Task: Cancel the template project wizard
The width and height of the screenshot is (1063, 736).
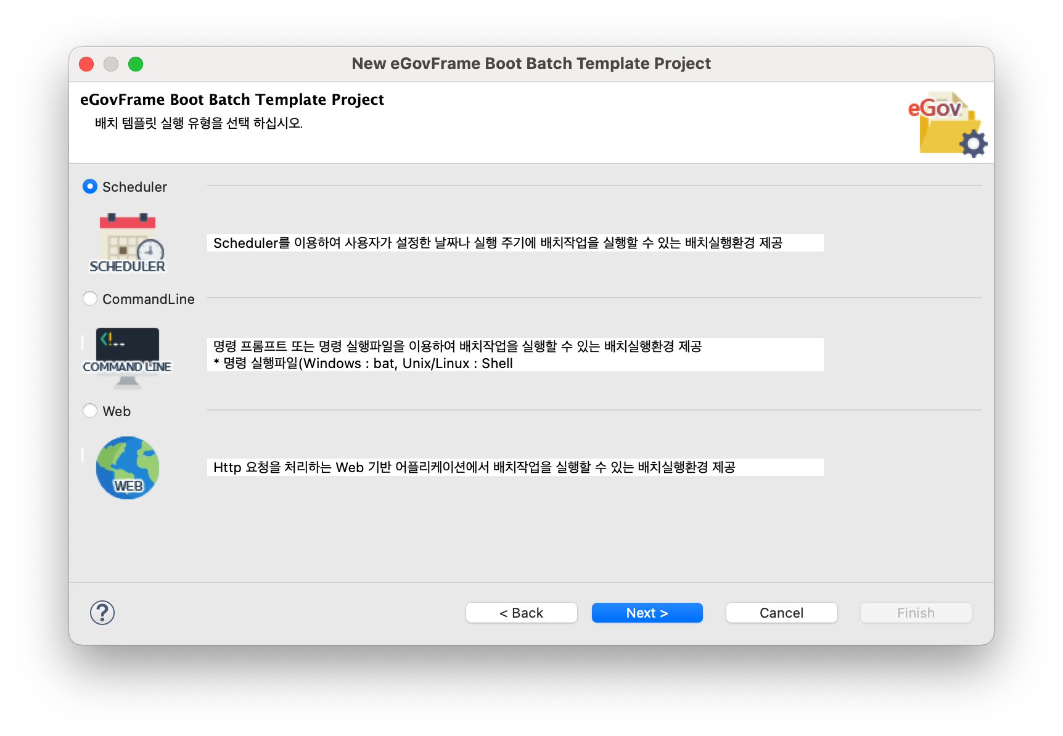Action: coord(781,613)
